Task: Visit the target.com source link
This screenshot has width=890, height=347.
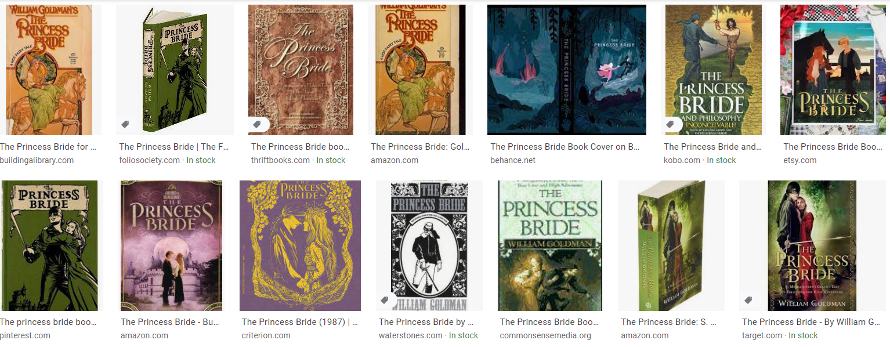Action: 762,335
